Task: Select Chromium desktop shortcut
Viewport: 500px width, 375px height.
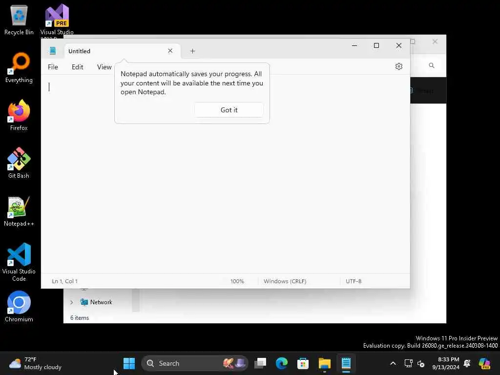Action: pos(19,307)
